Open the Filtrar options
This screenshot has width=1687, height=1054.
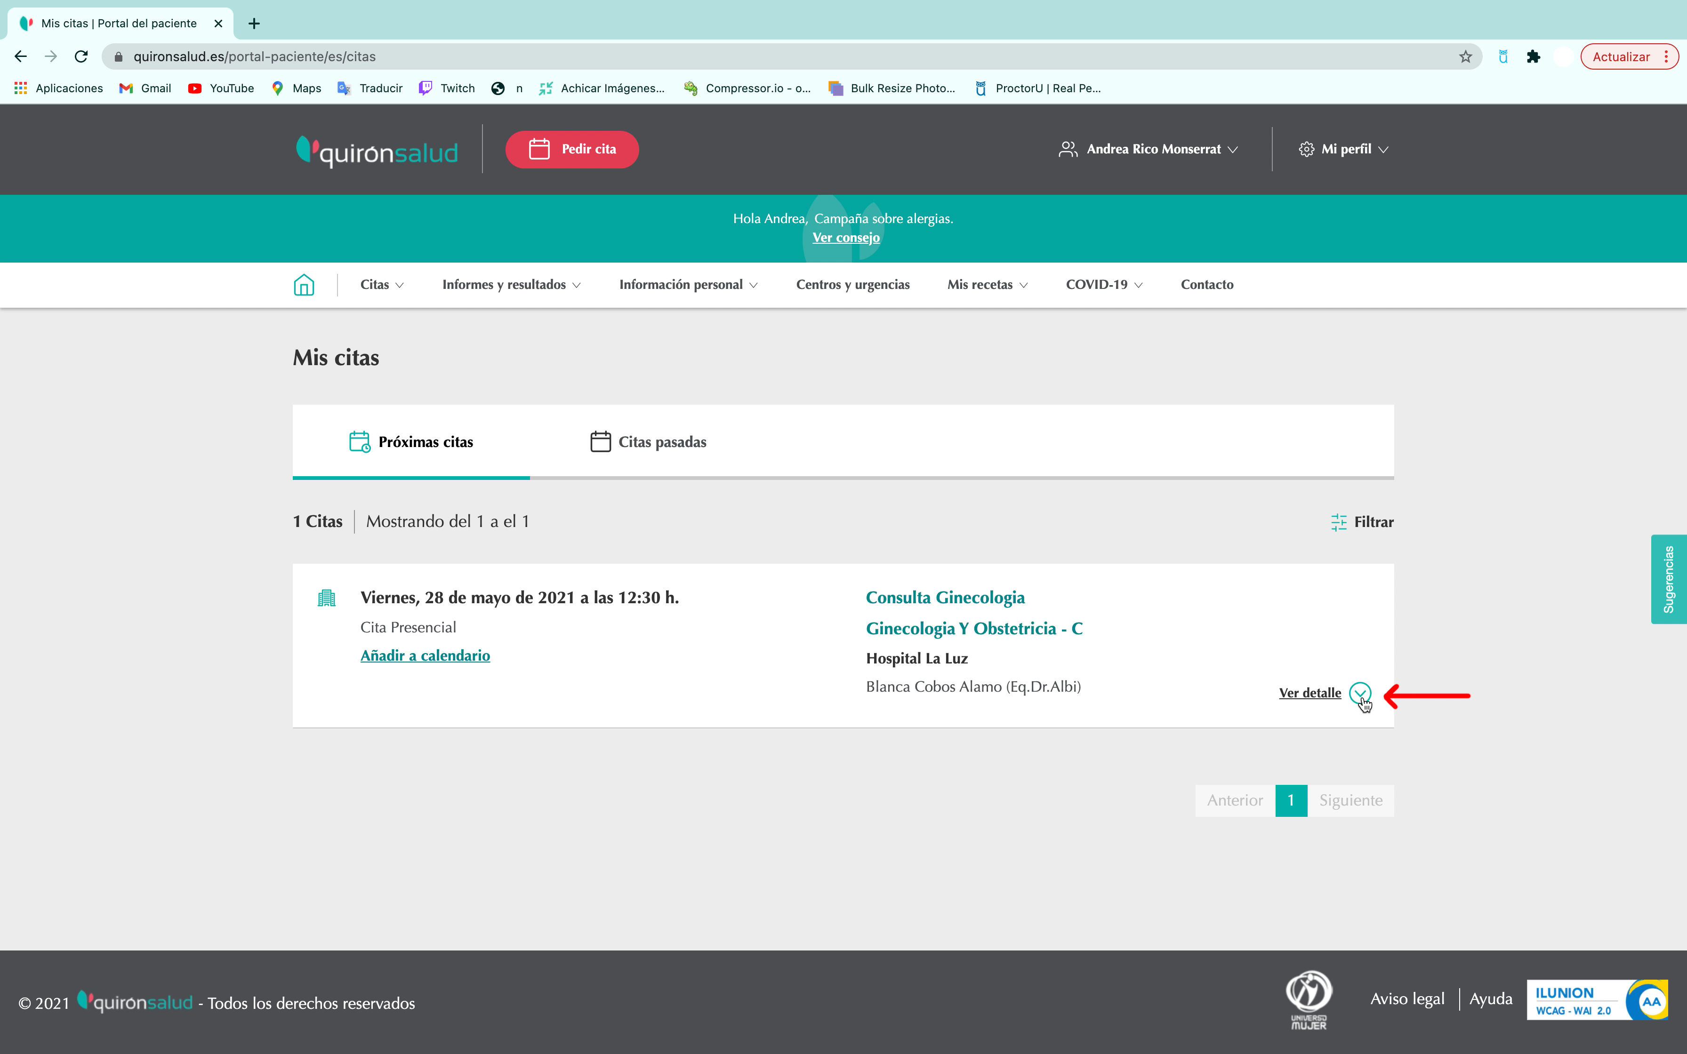[1362, 522]
